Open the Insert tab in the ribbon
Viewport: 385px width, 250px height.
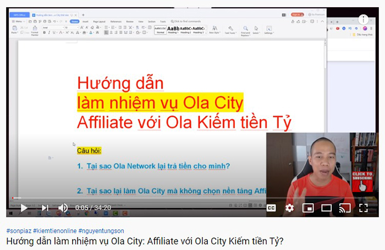click(86, 21)
